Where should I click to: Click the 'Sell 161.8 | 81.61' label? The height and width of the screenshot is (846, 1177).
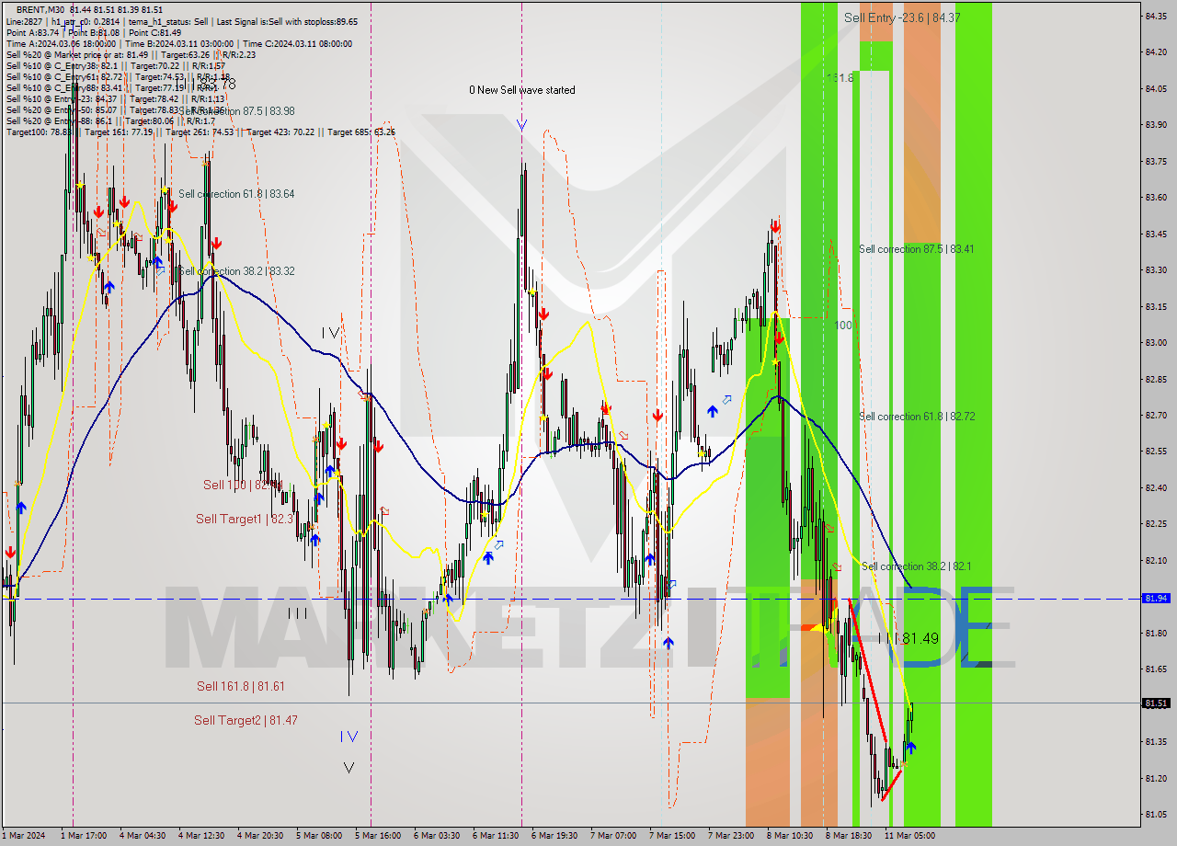241,686
